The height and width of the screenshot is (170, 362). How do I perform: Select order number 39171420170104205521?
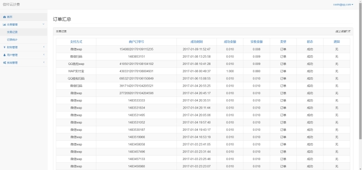(x=137, y=86)
